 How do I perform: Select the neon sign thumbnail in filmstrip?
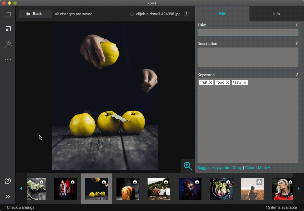(x=65, y=189)
